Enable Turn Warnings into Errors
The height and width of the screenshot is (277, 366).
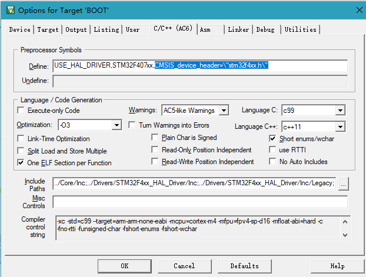[x=132, y=125]
